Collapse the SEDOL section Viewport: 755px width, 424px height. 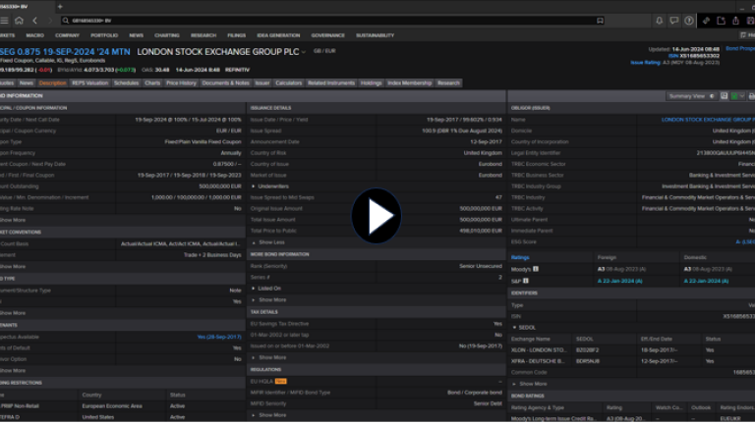click(526, 327)
